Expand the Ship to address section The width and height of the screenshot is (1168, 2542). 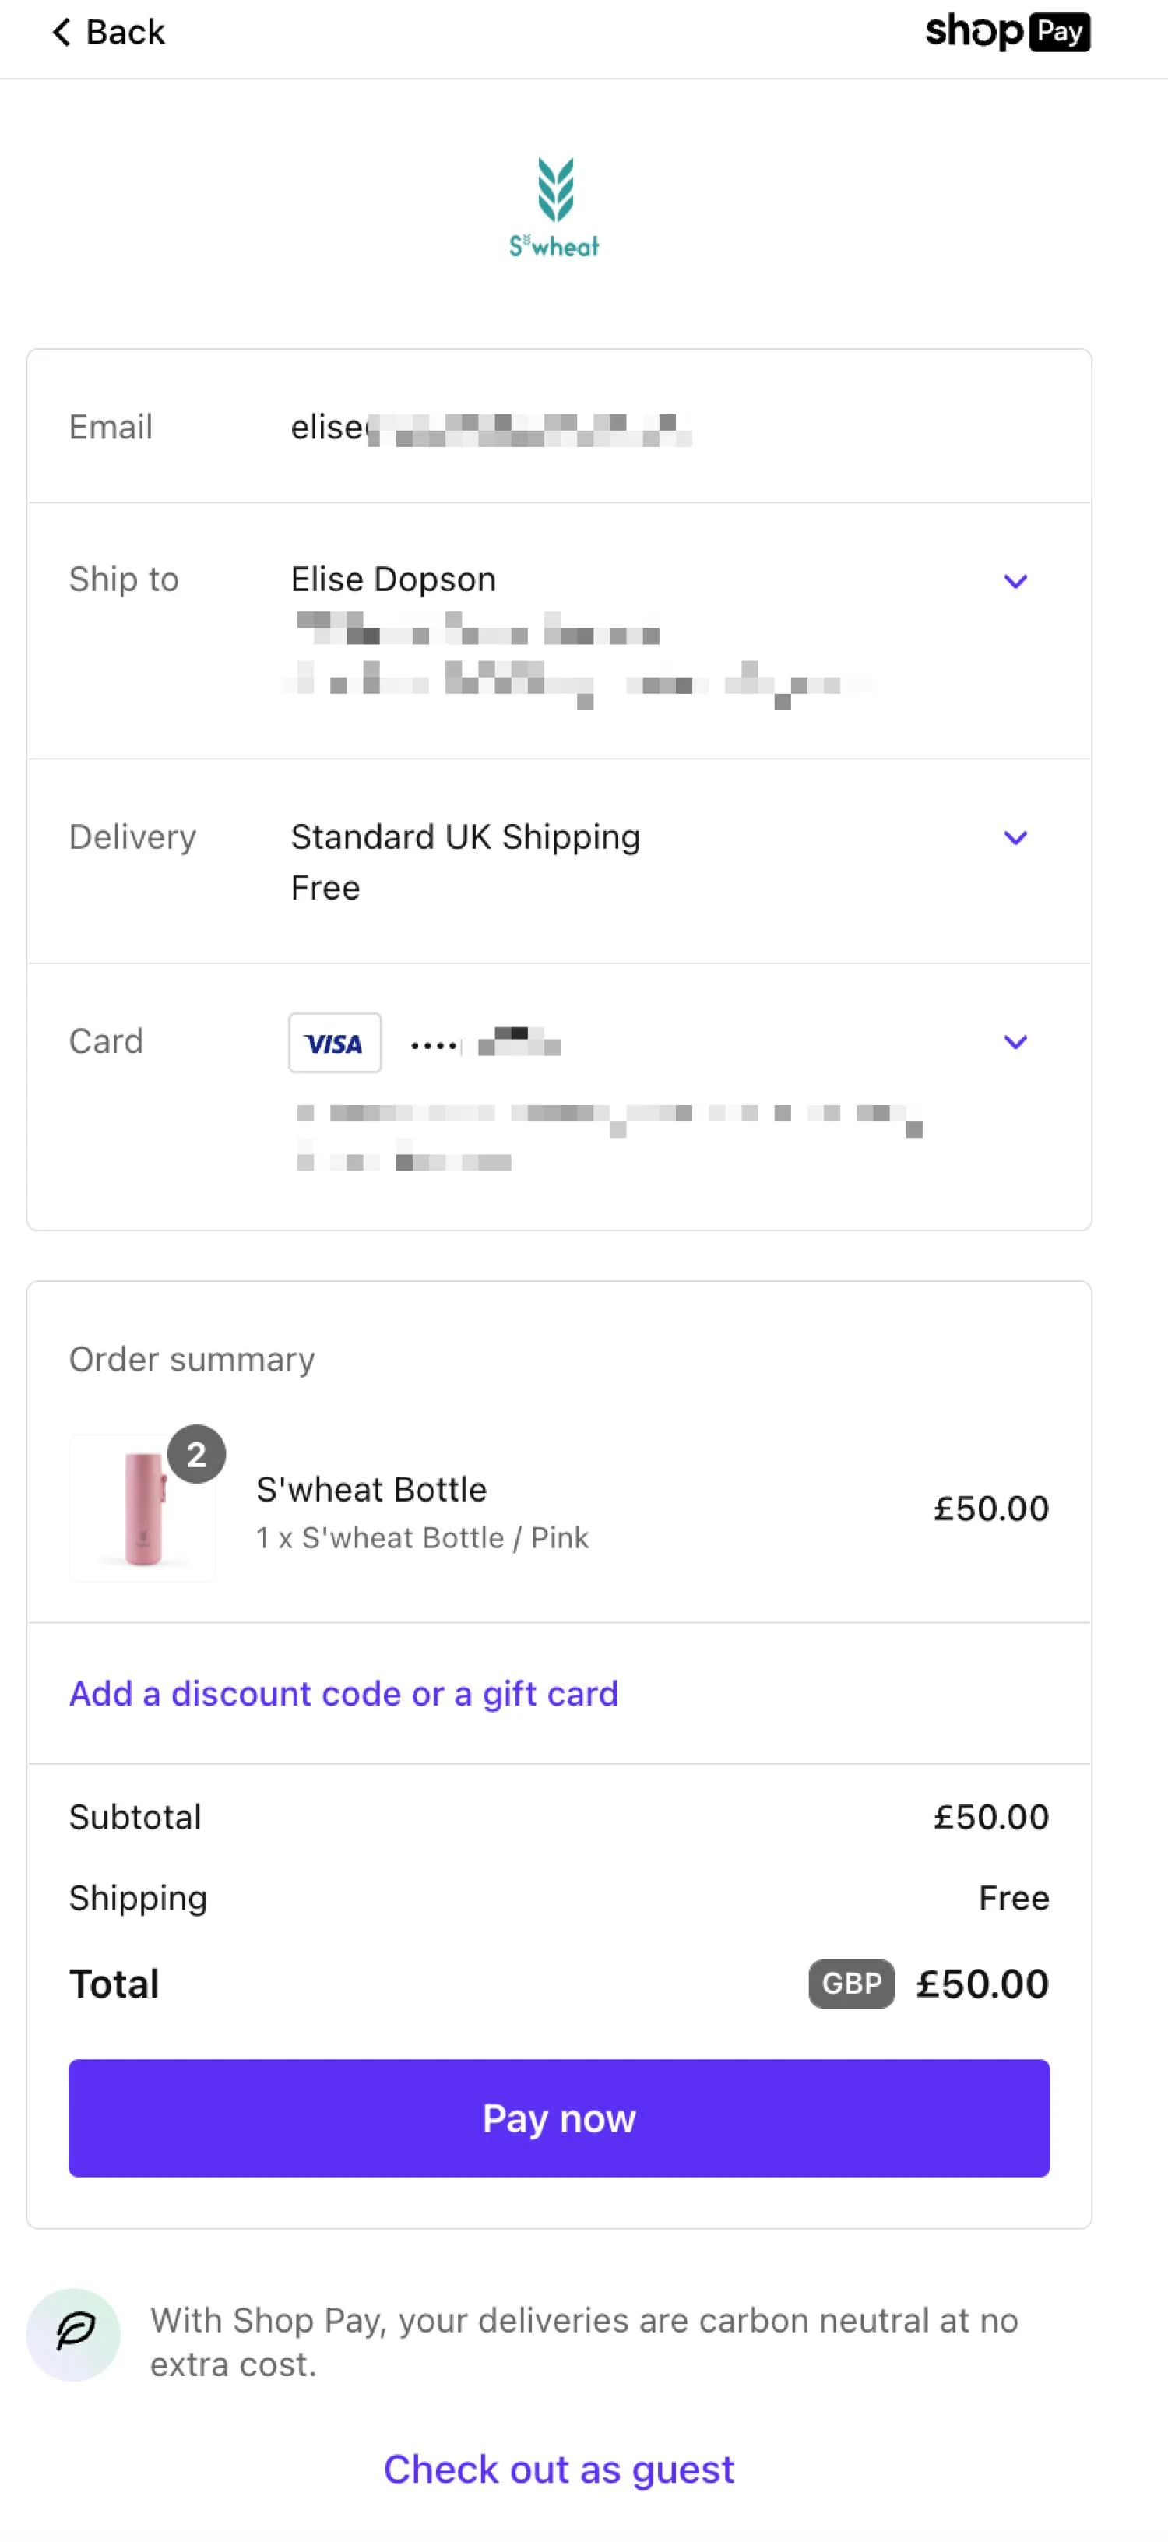tap(1016, 583)
